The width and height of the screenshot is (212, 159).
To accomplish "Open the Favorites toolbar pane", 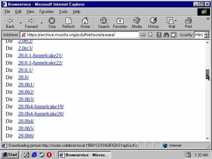I will click(120, 23).
